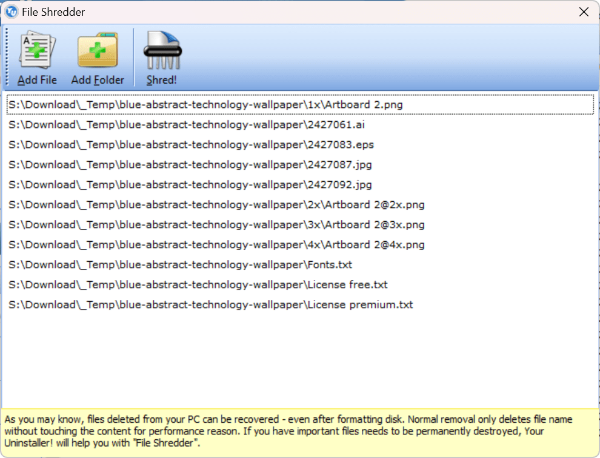Select the License premium.txt file
The width and height of the screenshot is (600, 458).
tap(210, 305)
